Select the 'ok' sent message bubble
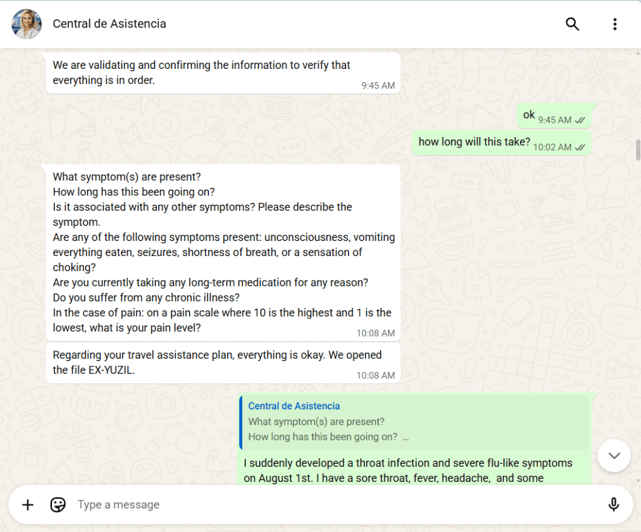 (x=554, y=116)
